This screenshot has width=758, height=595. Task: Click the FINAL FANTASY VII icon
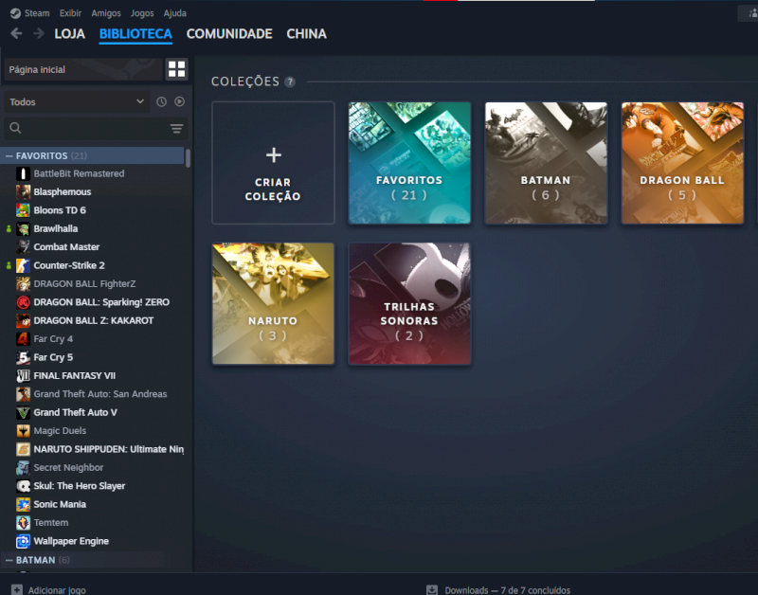pos(23,375)
